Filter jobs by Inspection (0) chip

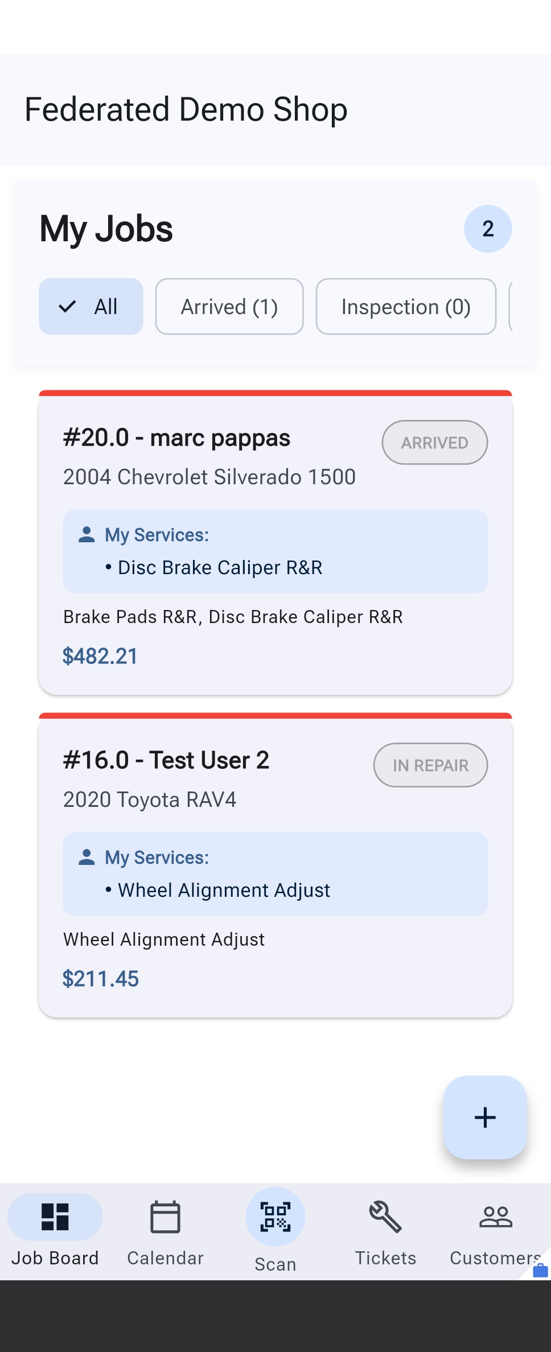[x=406, y=307]
